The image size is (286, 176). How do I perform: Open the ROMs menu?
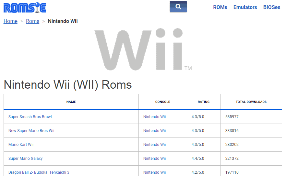(x=220, y=7)
